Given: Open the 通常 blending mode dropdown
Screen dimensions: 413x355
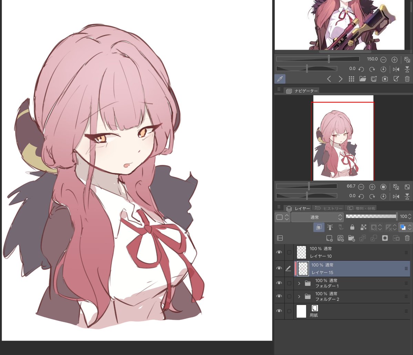Looking at the screenshot, I should coord(317,217).
